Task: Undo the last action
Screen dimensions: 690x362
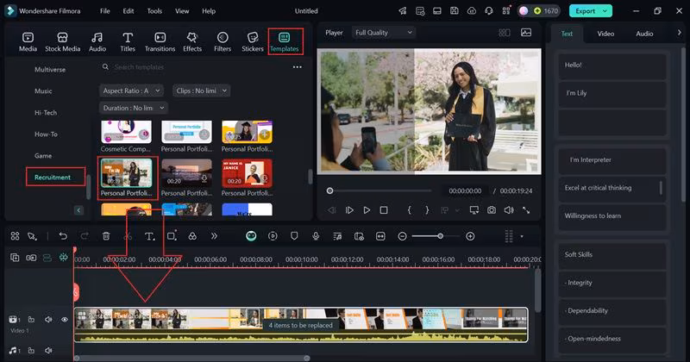Action: tap(63, 236)
